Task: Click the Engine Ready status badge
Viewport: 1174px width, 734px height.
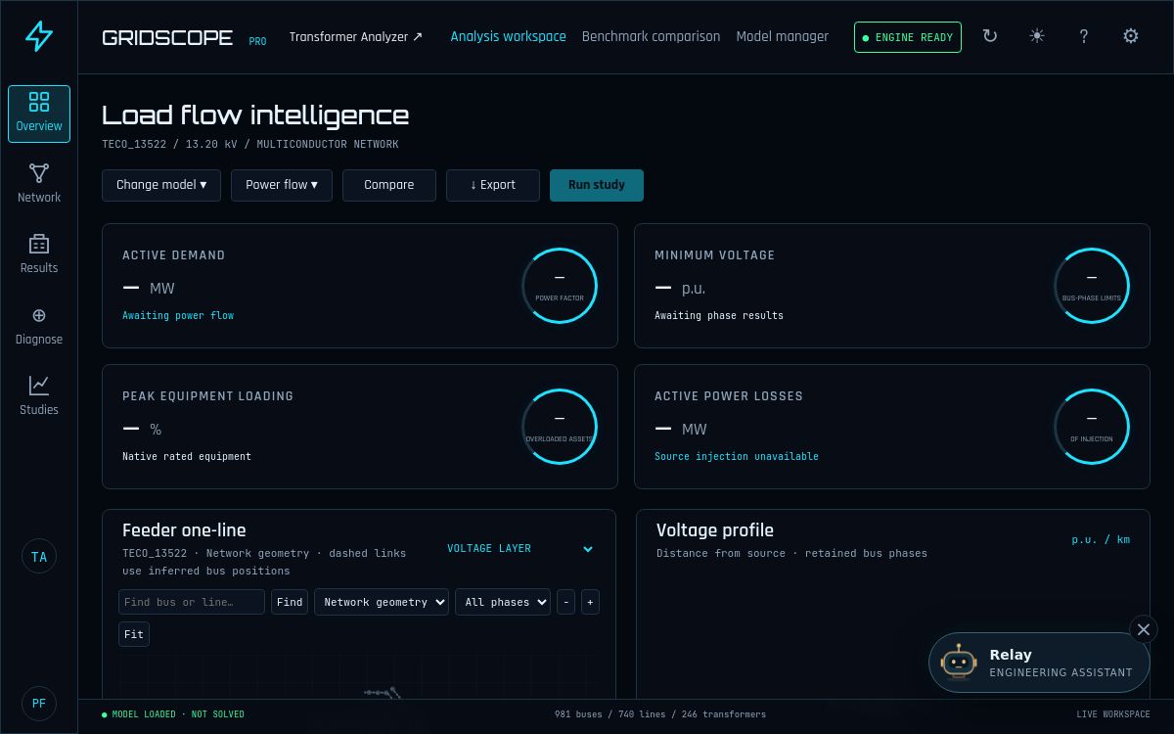Action: [908, 37]
